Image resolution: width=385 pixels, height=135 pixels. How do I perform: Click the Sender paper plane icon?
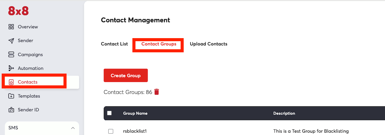click(11, 40)
